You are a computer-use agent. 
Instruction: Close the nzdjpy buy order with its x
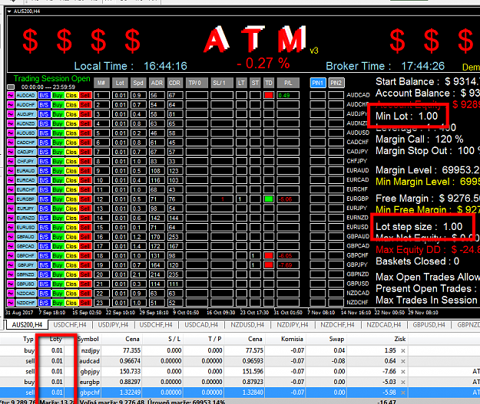403,351
